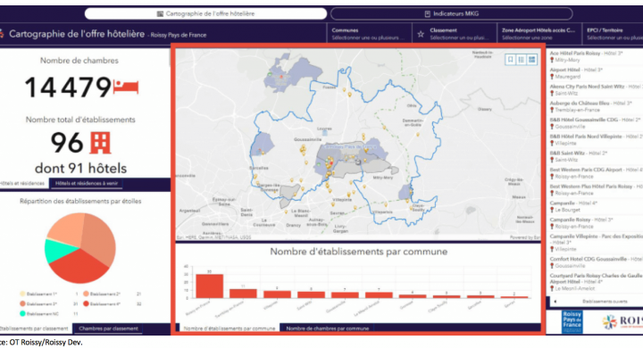Screen dimensions: 643x348
Task: Click the pin icon next to Le Mesnil-Amelot
Action: 552,288
